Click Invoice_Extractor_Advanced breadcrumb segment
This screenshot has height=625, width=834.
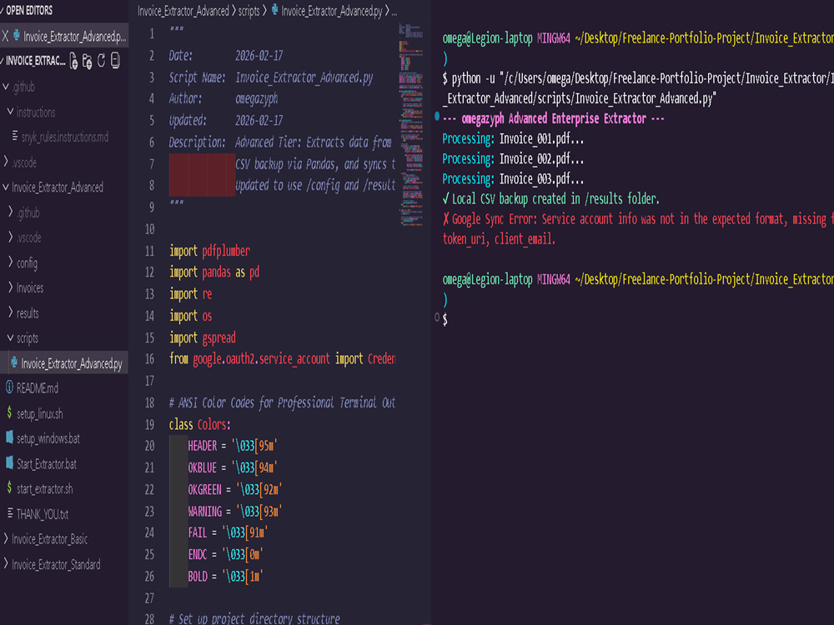183,11
